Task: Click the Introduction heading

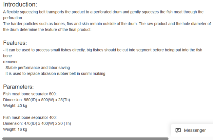Action: coord(20,5)
